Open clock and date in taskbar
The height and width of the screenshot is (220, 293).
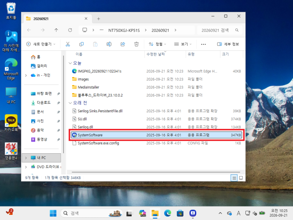(278, 213)
